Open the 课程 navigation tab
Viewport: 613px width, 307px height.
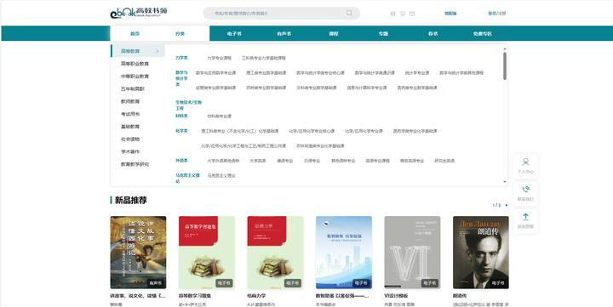coord(334,33)
